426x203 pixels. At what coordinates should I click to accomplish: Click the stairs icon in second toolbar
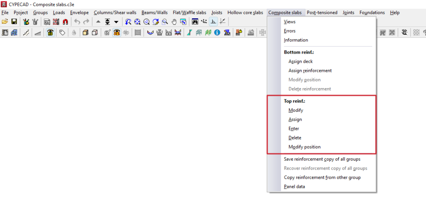coord(26,33)
